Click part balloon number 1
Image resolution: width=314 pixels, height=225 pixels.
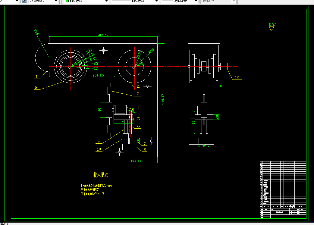(x=36, y=77)
